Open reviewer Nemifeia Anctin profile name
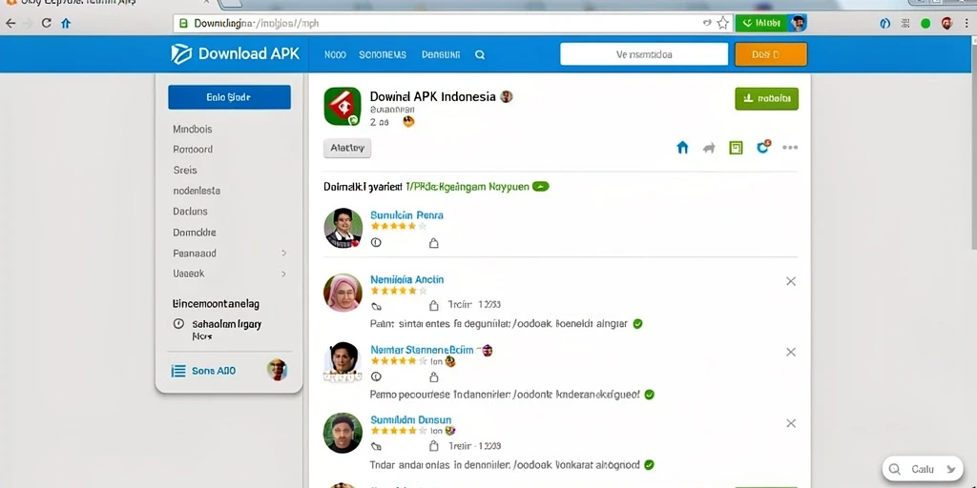This screenshot has width=977, height=488. click(406, 279)
